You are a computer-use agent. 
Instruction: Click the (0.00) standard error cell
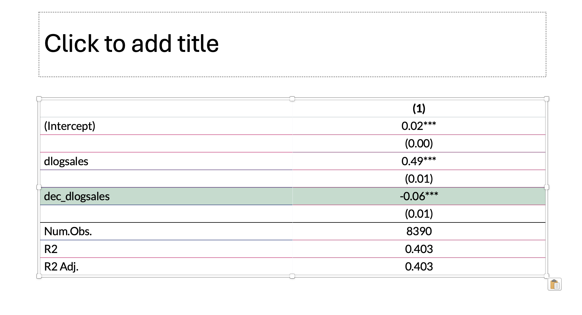tap(419, 144)
